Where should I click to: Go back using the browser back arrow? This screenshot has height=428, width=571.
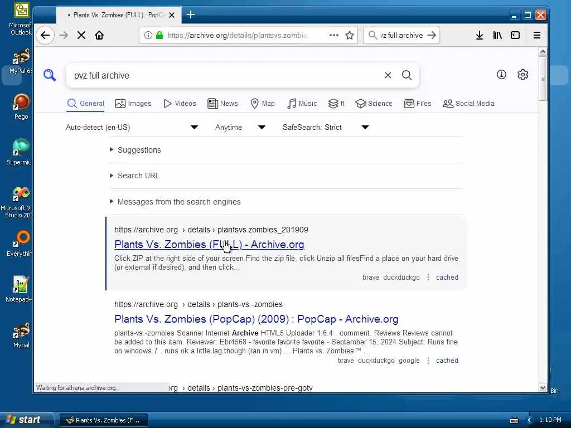(x=45, y=35)
